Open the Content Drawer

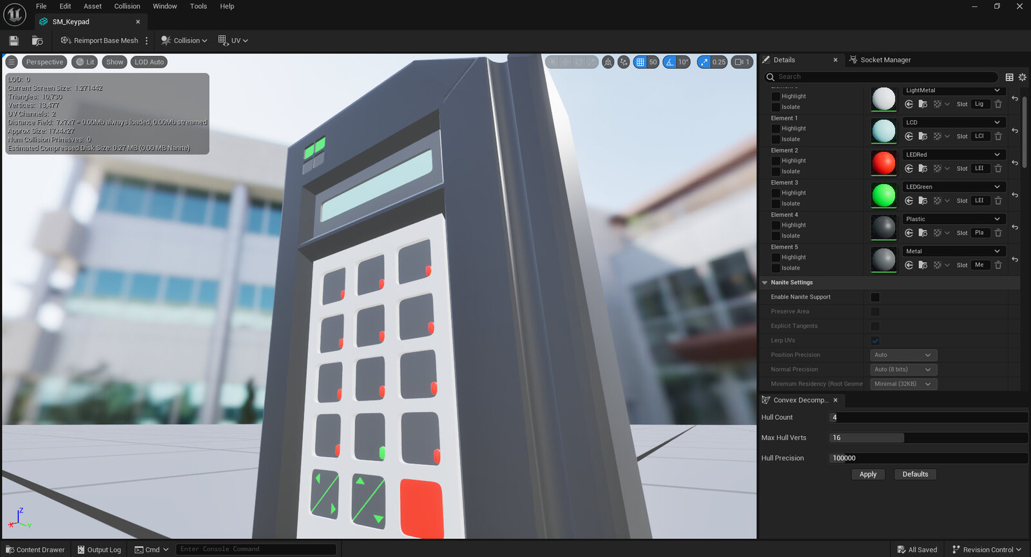click(35, 549)
